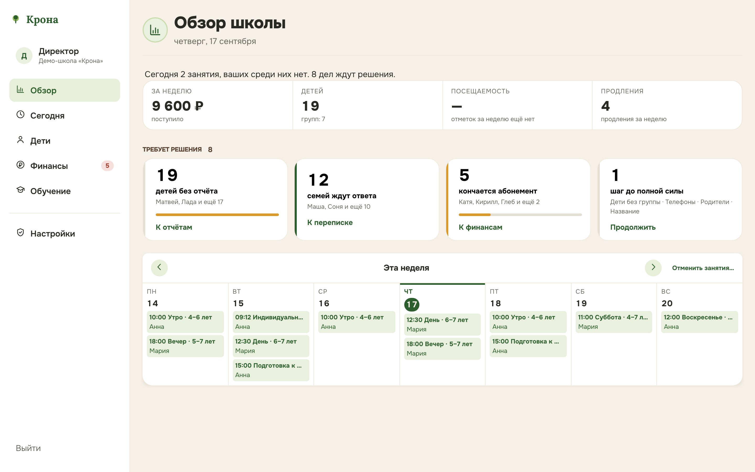Go to previous week with left chevron
Image resolution: width=755 pixels, height=472 pixels.
coord(159,267)
